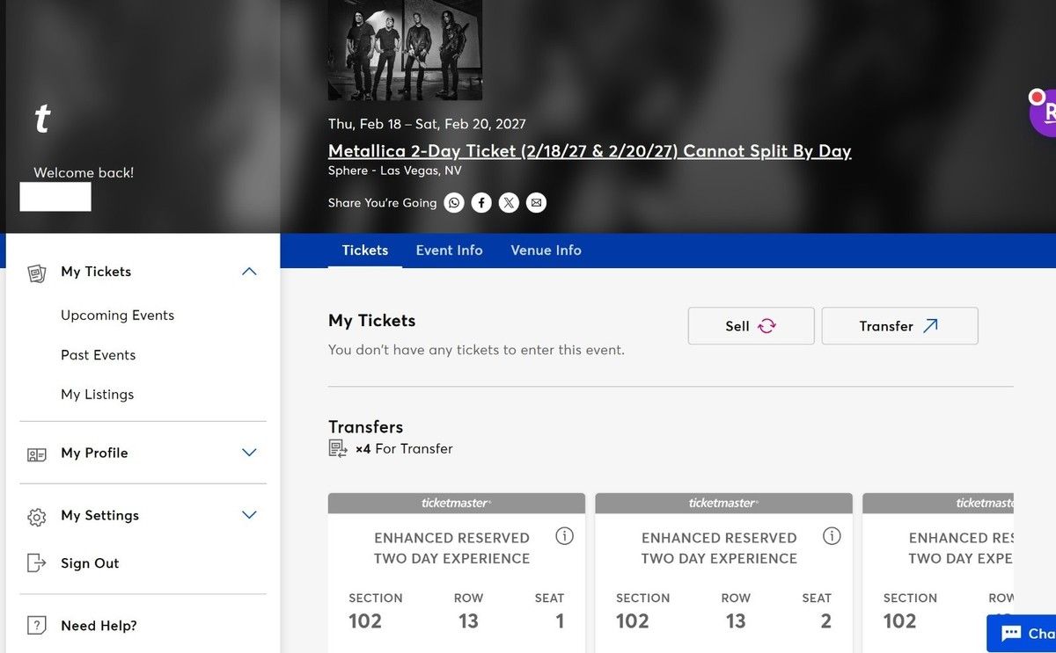Image resolution: width=1056 pixels, height=653 pixels.
Task: Open info icon on seat 2 ticket
Action: coord(832,536)
